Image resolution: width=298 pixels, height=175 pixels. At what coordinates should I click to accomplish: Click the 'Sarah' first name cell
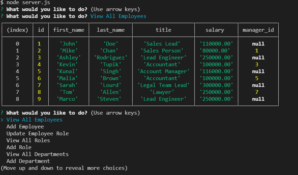pos(67,85)
